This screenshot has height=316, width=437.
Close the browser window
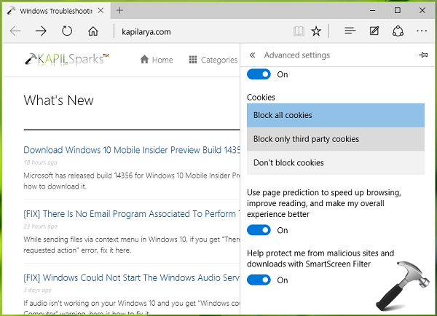click(x=422, y=11)
